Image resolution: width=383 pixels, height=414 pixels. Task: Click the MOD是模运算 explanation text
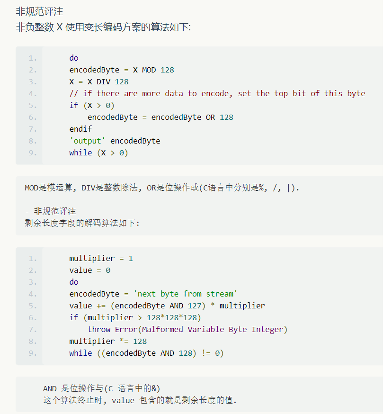(162, 188)
